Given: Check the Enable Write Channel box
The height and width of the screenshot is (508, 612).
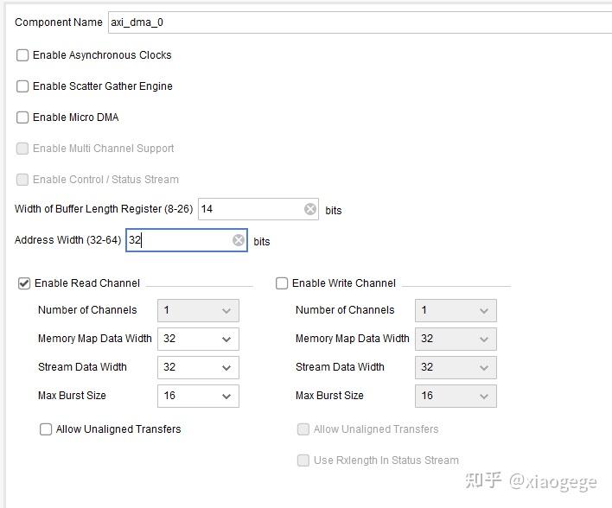Looking at the screenshot, I should point(282,283).
